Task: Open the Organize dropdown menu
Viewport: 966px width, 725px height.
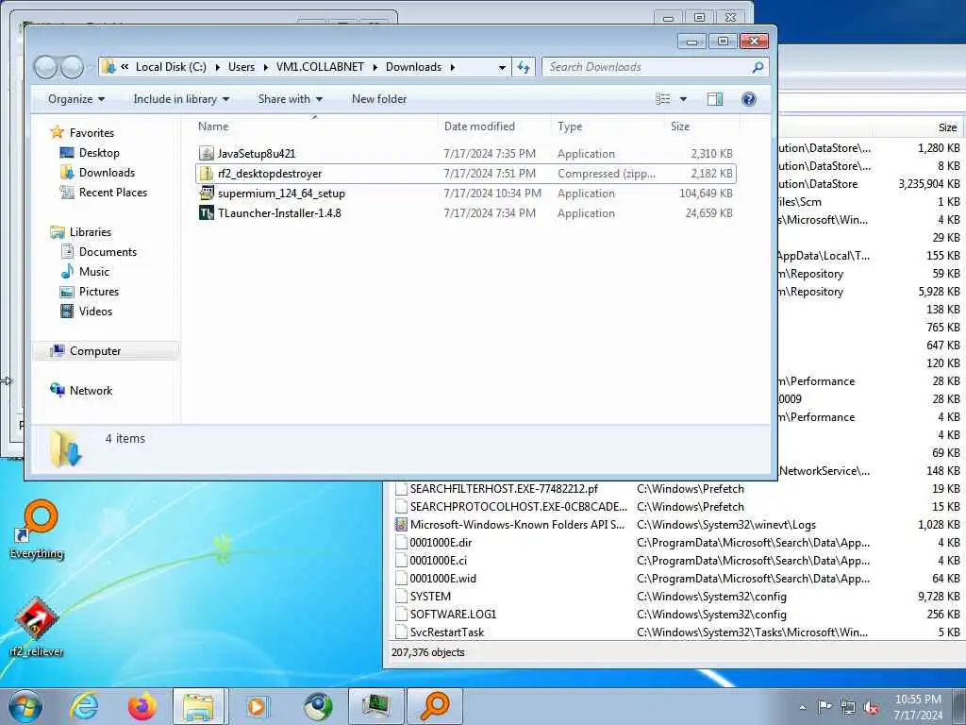Action: [x=76, y=99]
